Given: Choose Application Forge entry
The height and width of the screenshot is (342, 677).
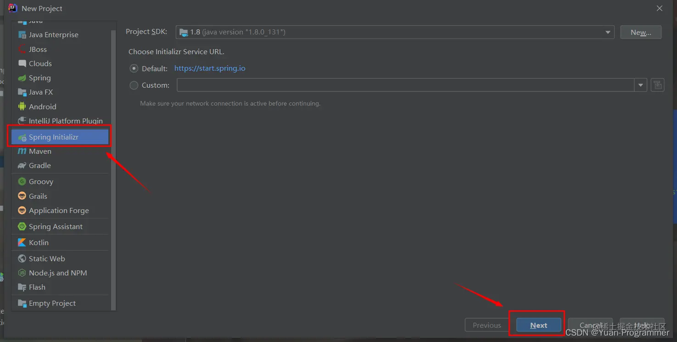Looking at the screenshot, I should click(60, 210).
